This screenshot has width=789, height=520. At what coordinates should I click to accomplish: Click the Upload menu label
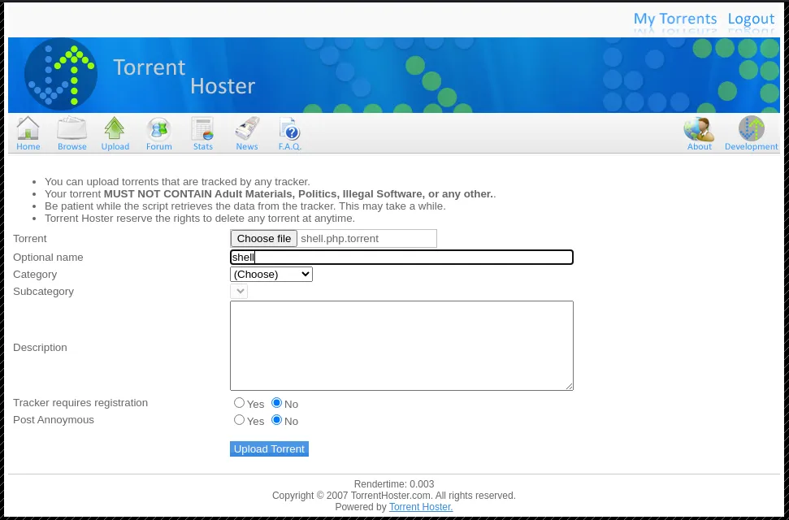coord(115,146)
